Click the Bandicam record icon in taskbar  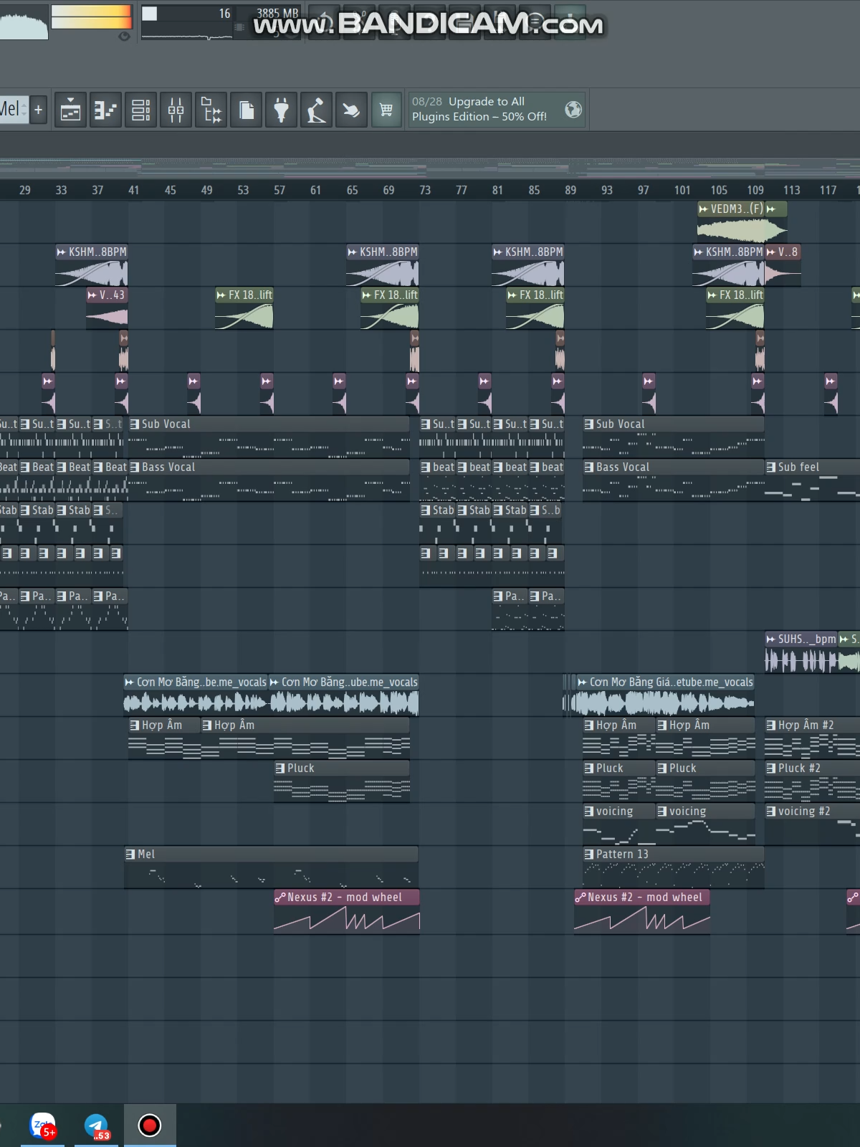[x=149, y=1125]
